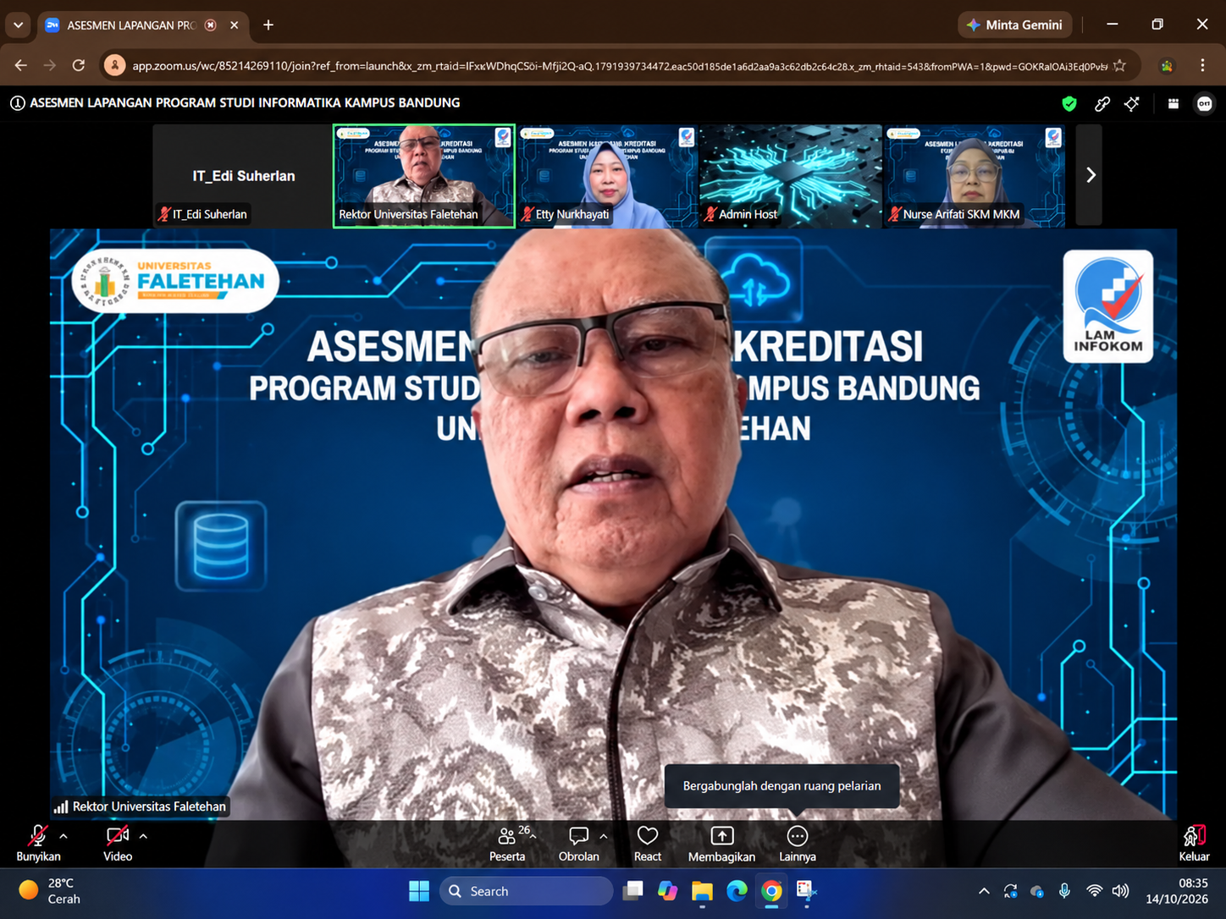Open a new browser tab
This screenshot has height=919, width=1226.
(x=268, y=25)
